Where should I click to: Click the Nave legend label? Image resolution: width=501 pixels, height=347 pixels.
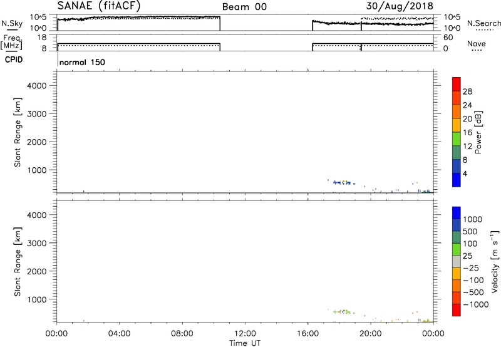tap(476, 44)
